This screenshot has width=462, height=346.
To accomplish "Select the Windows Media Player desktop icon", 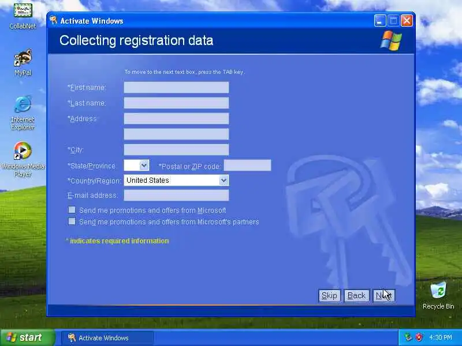I will click(23, 159).
